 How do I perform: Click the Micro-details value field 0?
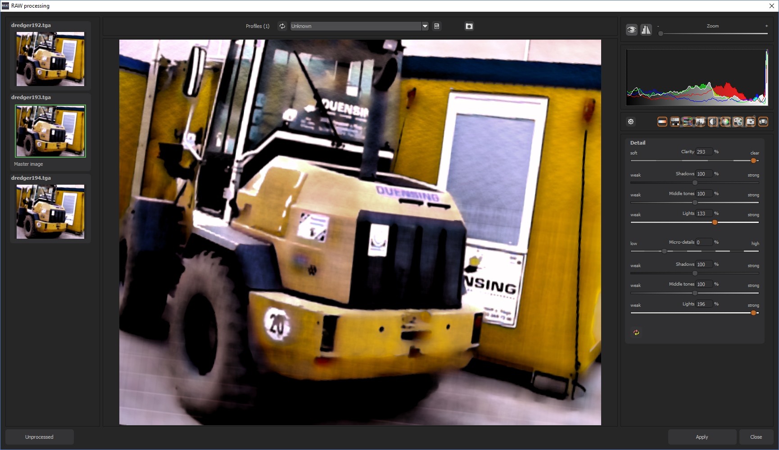704,242
